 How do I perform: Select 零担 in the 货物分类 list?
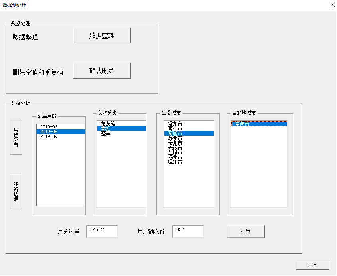(x=120, y=129)
